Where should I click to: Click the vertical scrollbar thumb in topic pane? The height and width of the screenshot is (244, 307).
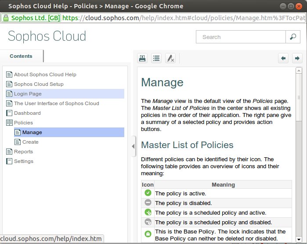coord(299,97)
